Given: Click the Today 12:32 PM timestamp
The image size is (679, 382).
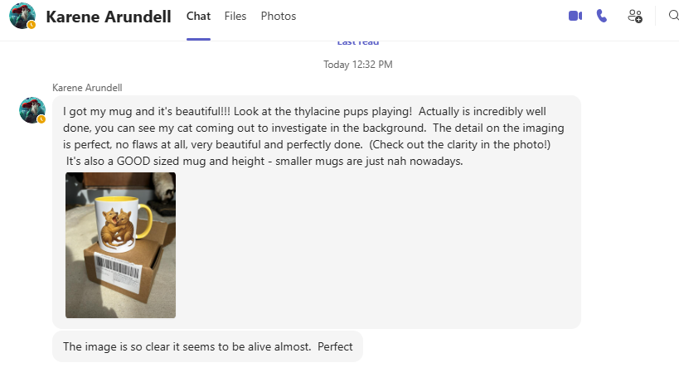Looking at the screenshot, I should (x=358, y=64).
